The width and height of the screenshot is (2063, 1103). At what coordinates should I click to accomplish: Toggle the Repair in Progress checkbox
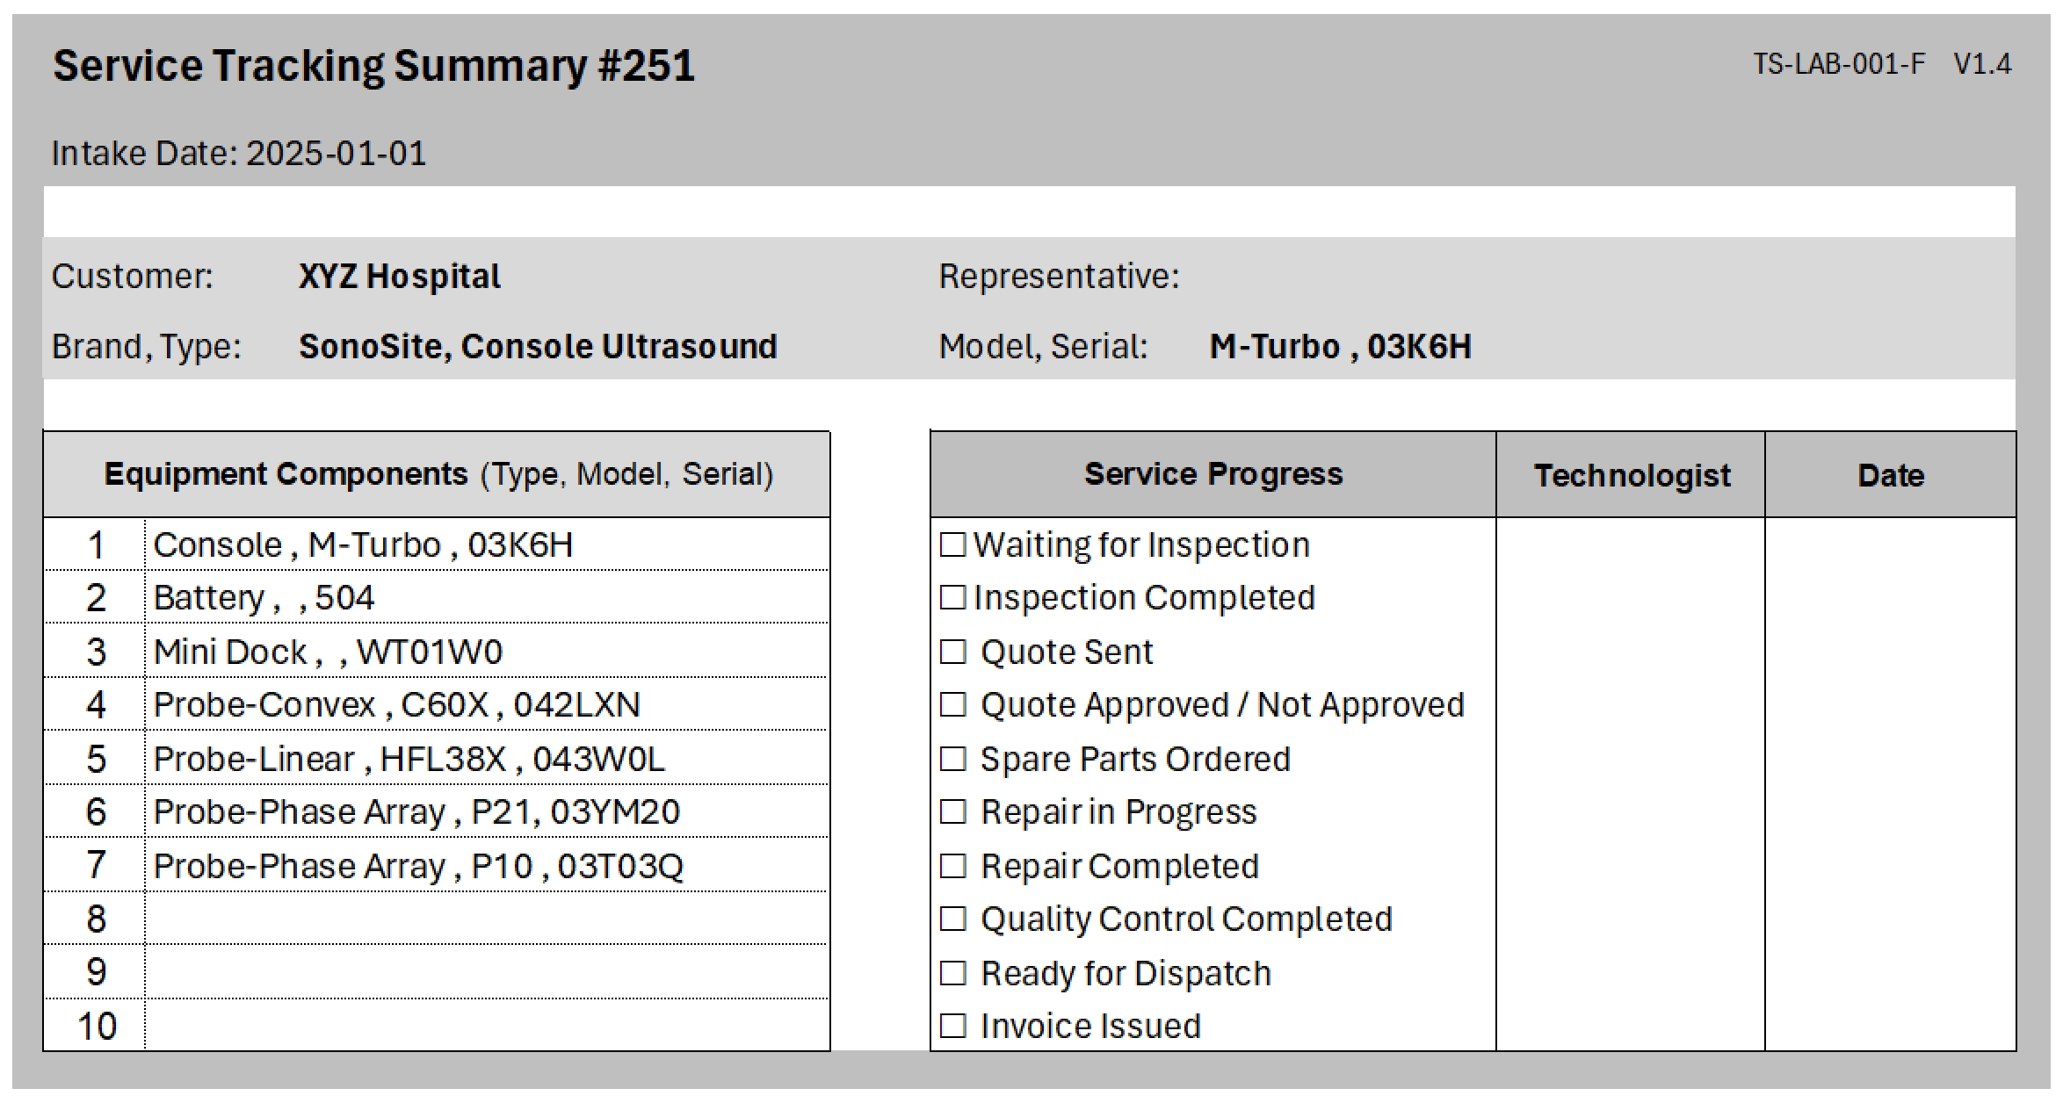[x=952, y=812]
